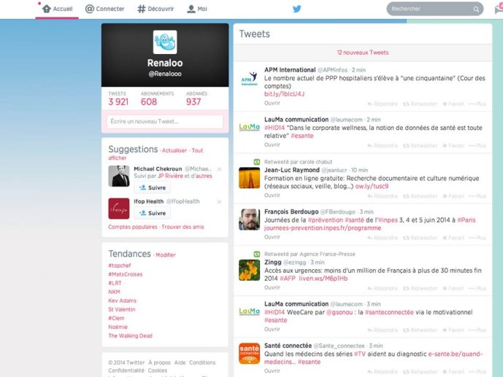This screenshot has height=377, width=503.
Task: Open François Berdougo avatar
Action: pyautogui.click(x=249, y=219)
